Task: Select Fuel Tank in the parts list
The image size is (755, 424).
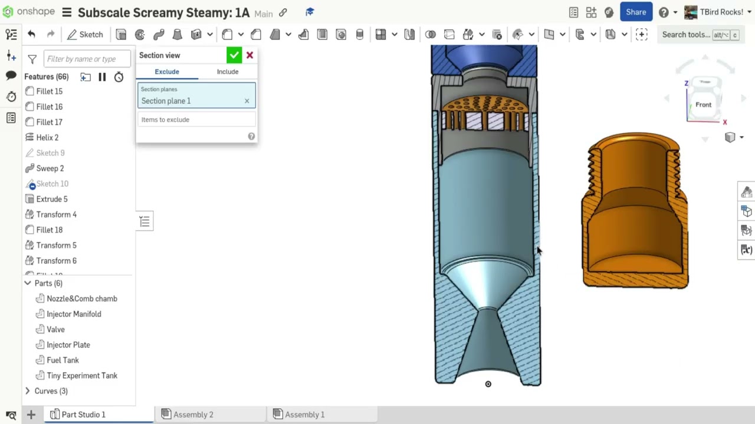Action: 63,360
